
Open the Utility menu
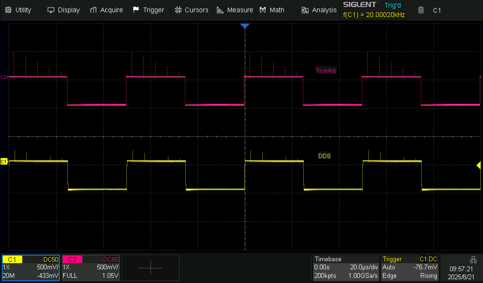coord(18,10)
